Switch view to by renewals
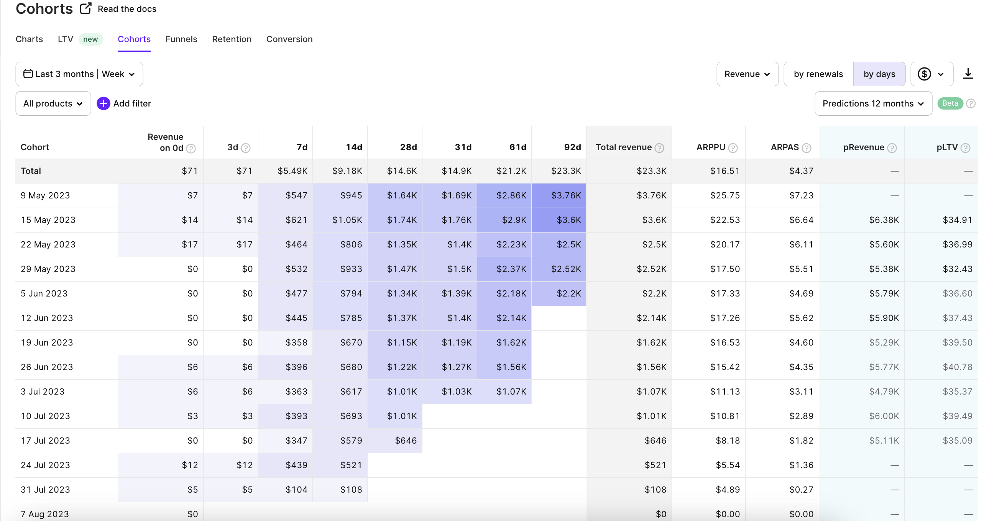The height and width of the screenshot is (521, 989). point(818,74)
